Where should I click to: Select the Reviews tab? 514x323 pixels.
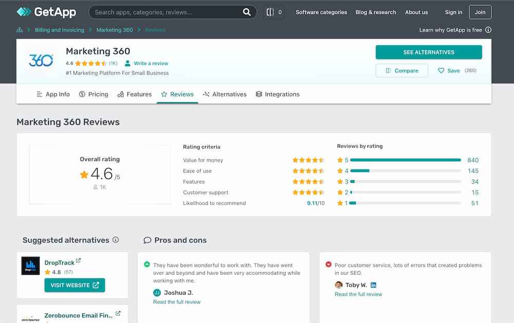point(177,94)
